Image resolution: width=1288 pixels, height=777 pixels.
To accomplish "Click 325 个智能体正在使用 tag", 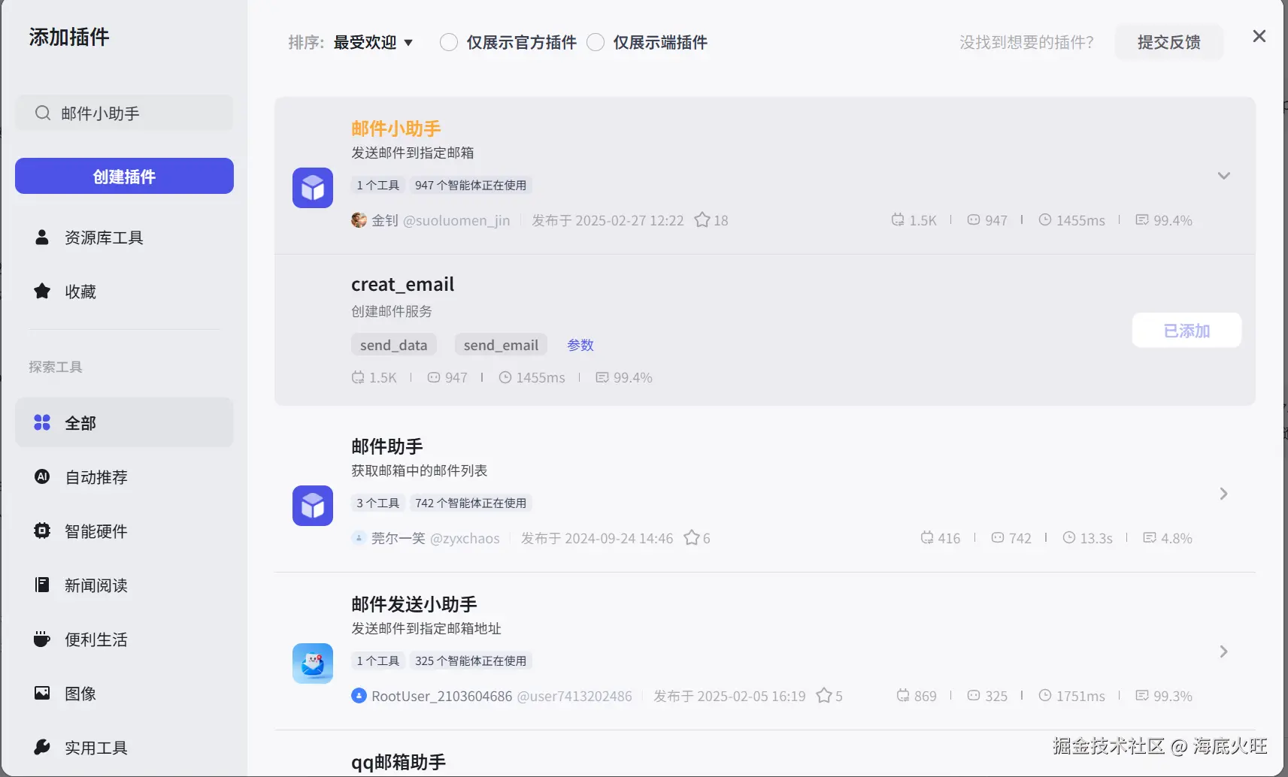I will pyautogui.click(x=471, y=661).
